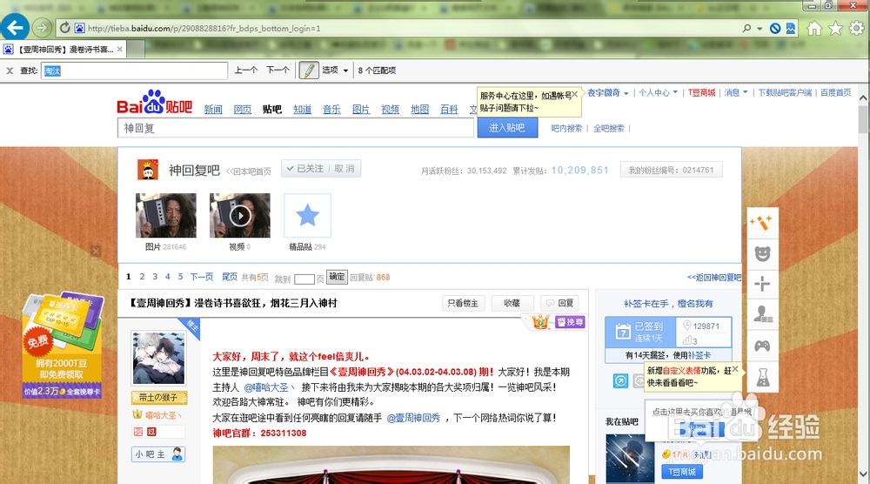870x484 pixels.
Task: Click 全吧搜索 link
Action: 609,128
